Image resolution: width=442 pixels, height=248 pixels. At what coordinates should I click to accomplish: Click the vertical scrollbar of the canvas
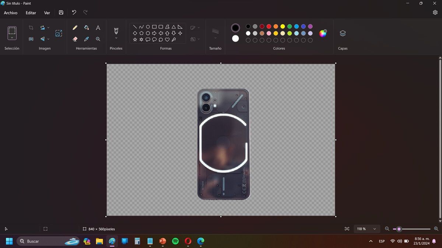[440, 140]
